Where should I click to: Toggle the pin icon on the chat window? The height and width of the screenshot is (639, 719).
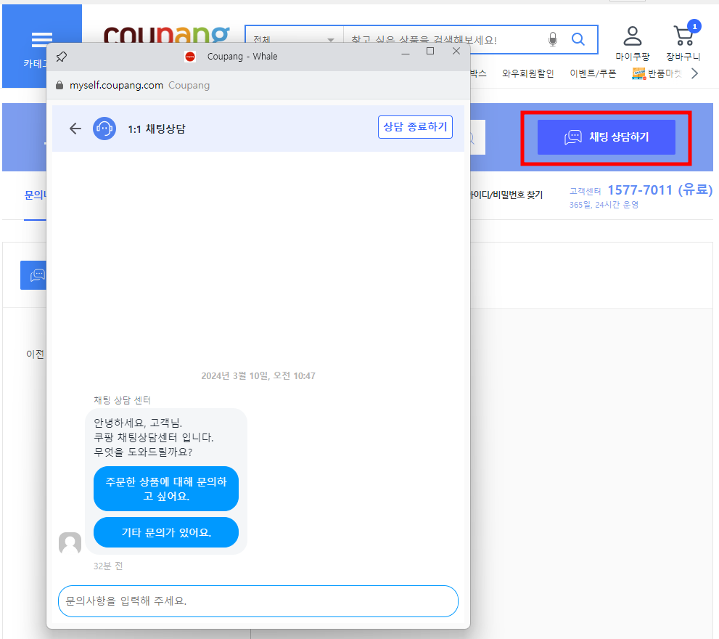point(62,56)
